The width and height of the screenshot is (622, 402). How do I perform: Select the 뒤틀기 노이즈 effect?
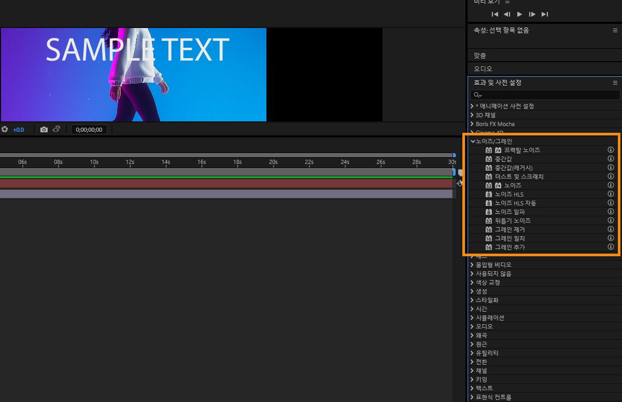[513, 221]
